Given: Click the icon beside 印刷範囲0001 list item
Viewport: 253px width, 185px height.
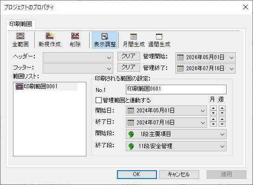Looking at the screenshot, I should [19, 86].
